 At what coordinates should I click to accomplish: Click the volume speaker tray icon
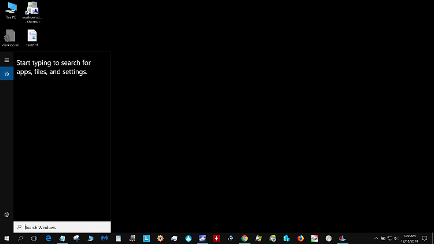coord(396,238)
